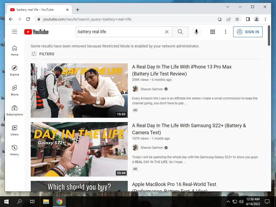This screenshot has height=207, width=276.
Task: Click '107K views' on Samsung result
Action: tap(140, 139)
